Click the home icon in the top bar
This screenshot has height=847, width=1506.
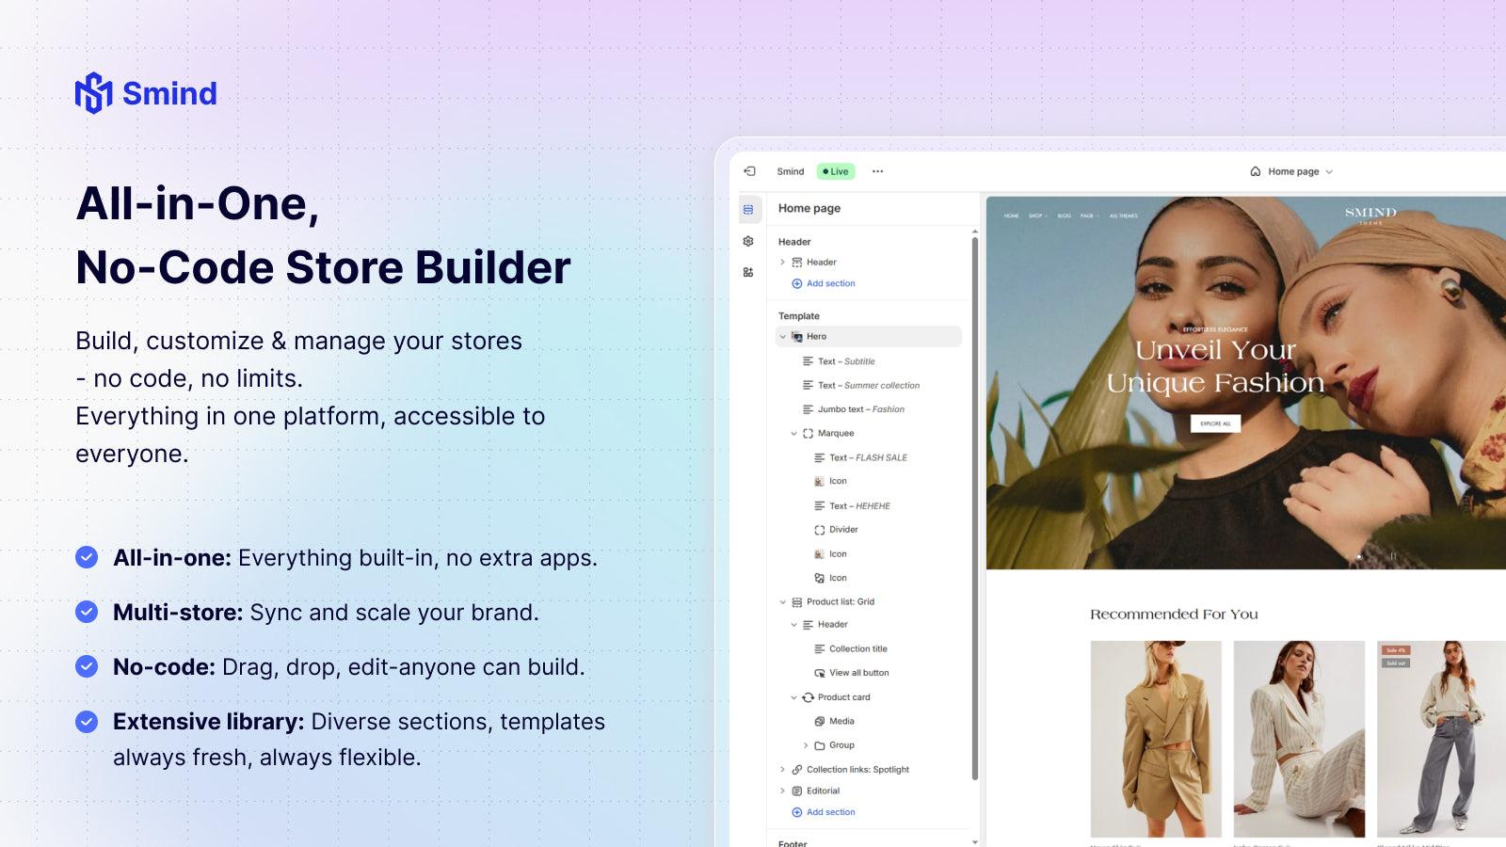tap(1255, 171)
